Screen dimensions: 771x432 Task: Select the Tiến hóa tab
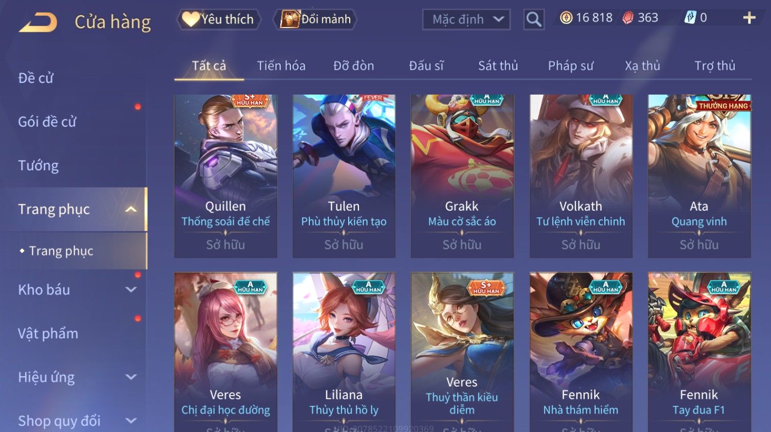(x=281, y=66)
